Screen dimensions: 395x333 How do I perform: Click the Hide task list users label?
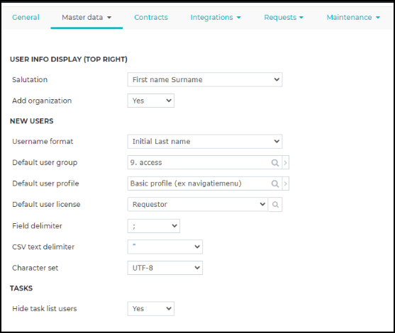pos(45,309)
